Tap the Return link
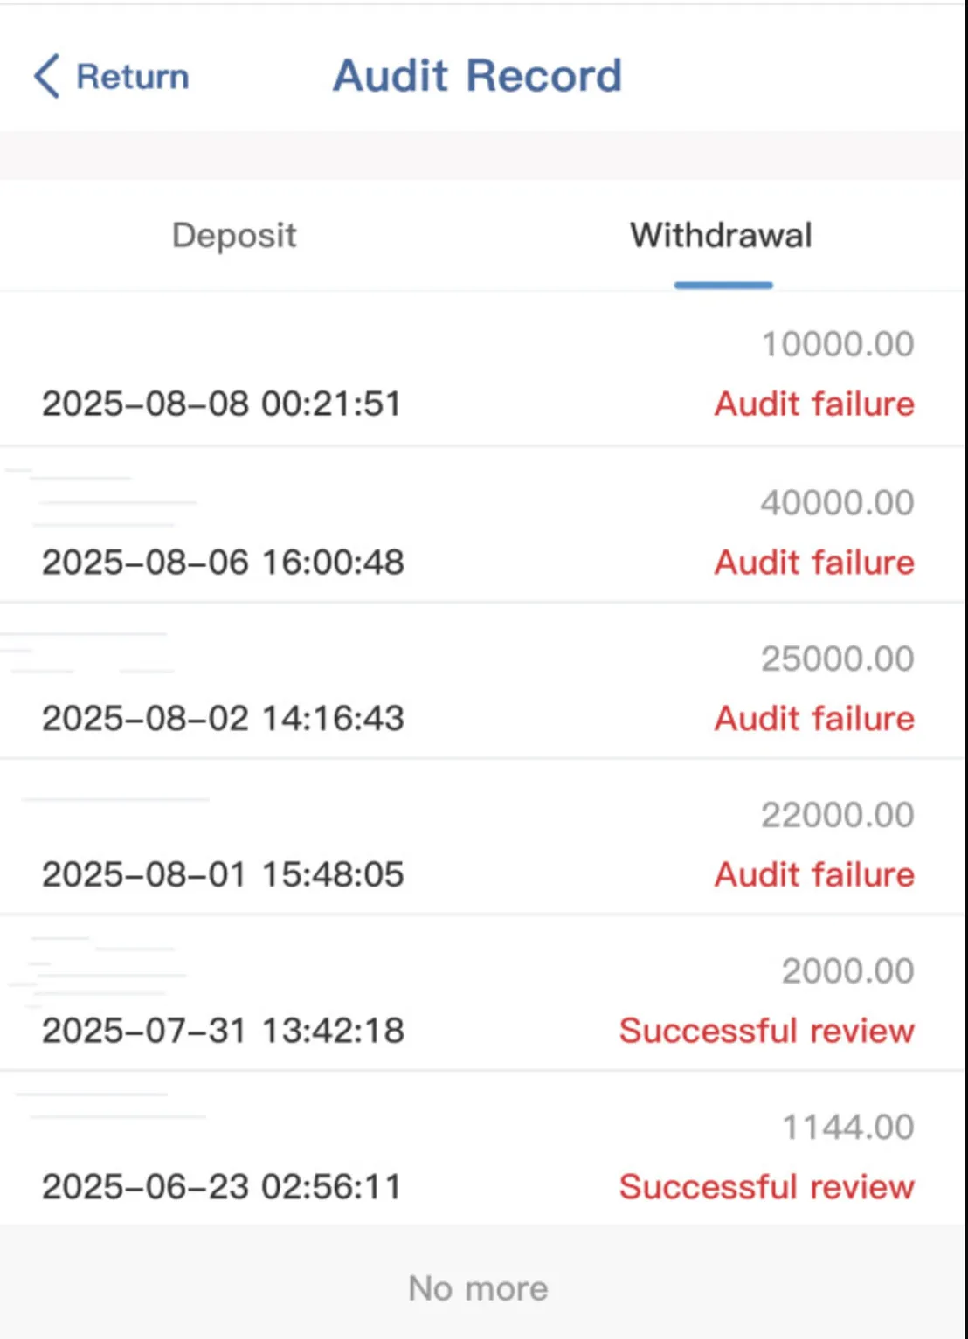Viewport: 968px width, 1339px height. (x=132, y=77)
